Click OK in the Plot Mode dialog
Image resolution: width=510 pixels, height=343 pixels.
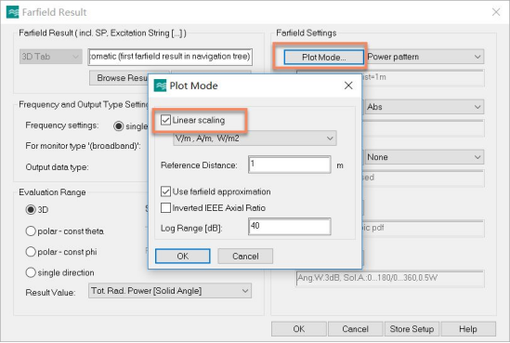point(182,257)
